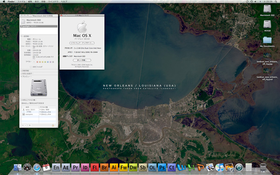Open the Trash in the Dock

coord(263,168)
